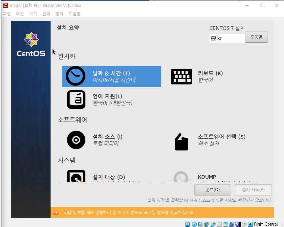This screenshot has width=284, height=227.
Task: Open the 입력 menu
Action: [46, 14]
